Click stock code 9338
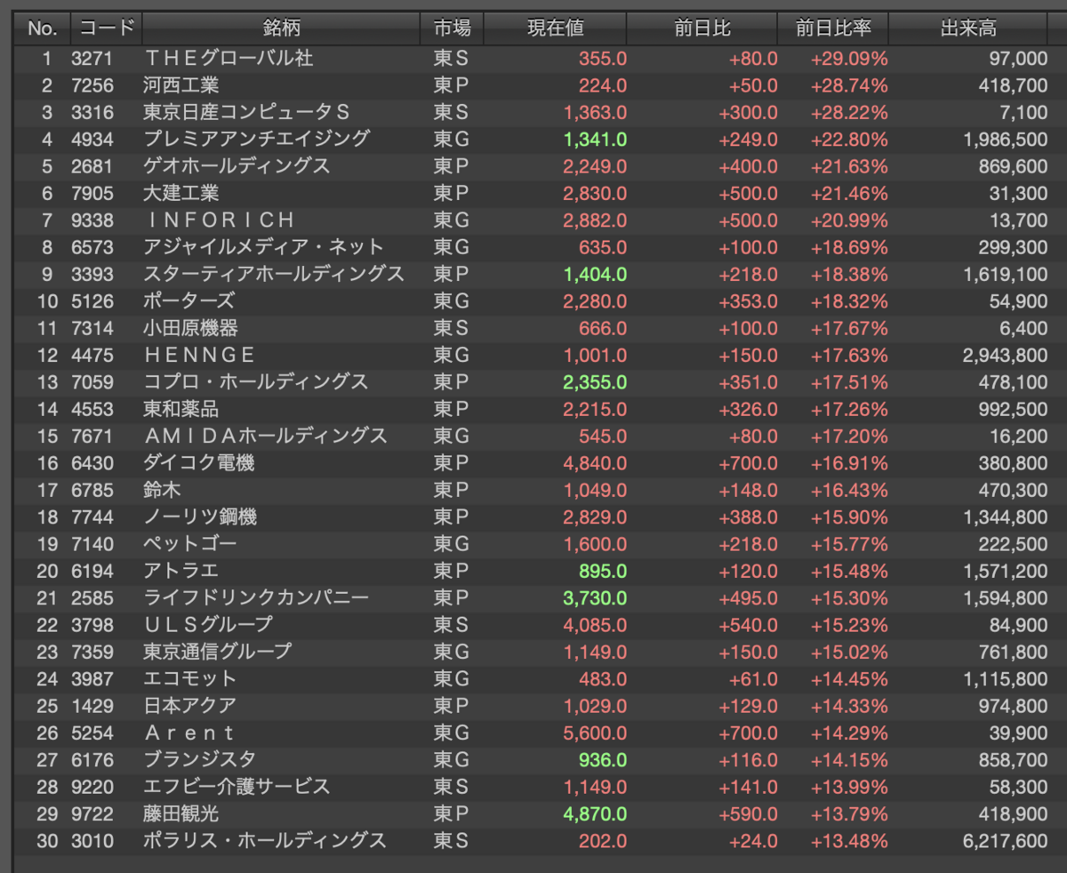The image size is (1067, 873). coord(92,220)
